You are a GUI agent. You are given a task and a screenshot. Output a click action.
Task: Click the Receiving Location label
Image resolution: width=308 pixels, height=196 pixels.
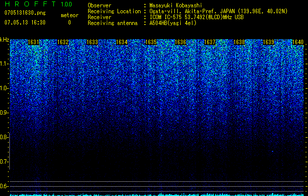(114, 11)
